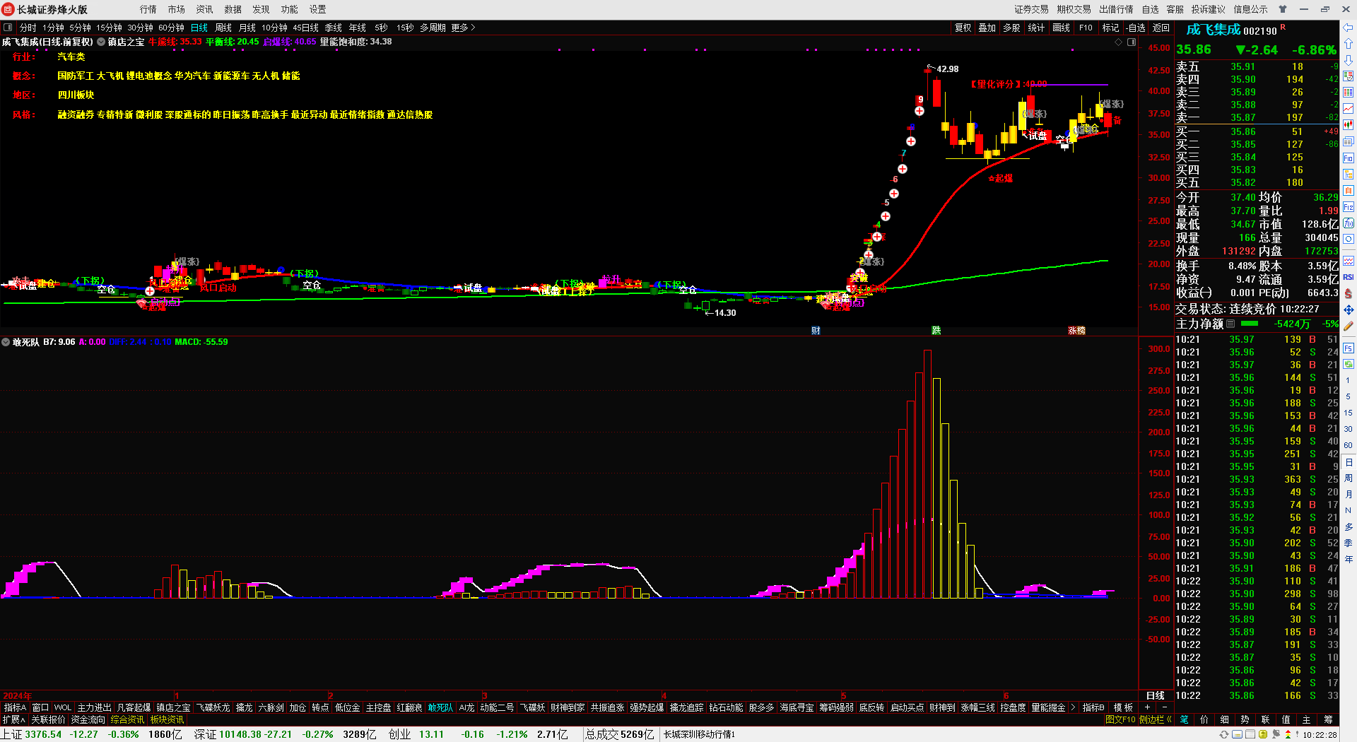Open the formula f(x) sidebar icon

[1349, 223]
